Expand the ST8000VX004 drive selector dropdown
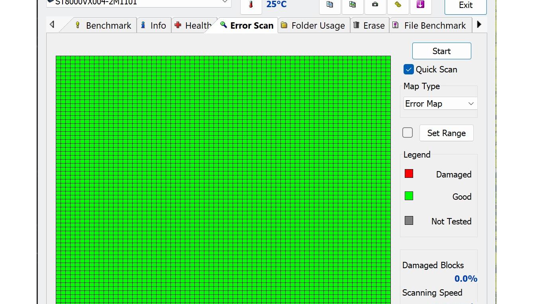Image resolution: width=541 pixels, height=304 pixels. tap(225, 2)
